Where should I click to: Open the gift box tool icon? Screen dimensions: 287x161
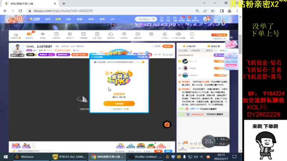coord(151,34)
